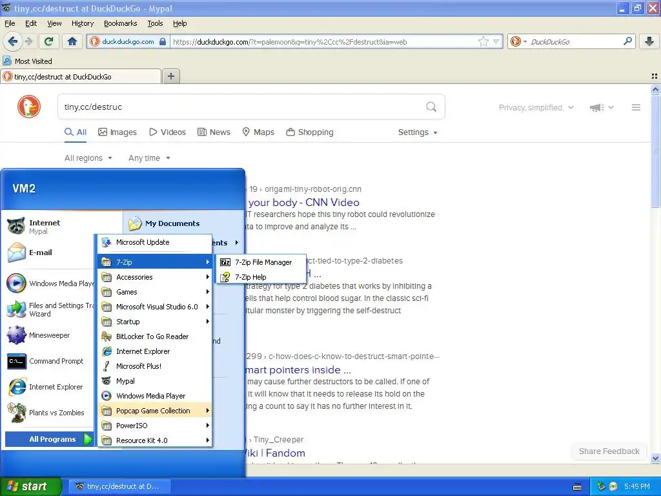
Task: Open the DuckDuckGo Settings dropdown
Action: coord(418,132)
